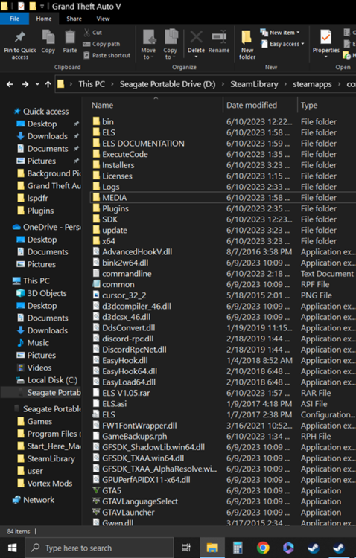Click the Forward navigation arrow
Screen dimensions: 356x558
25,84
